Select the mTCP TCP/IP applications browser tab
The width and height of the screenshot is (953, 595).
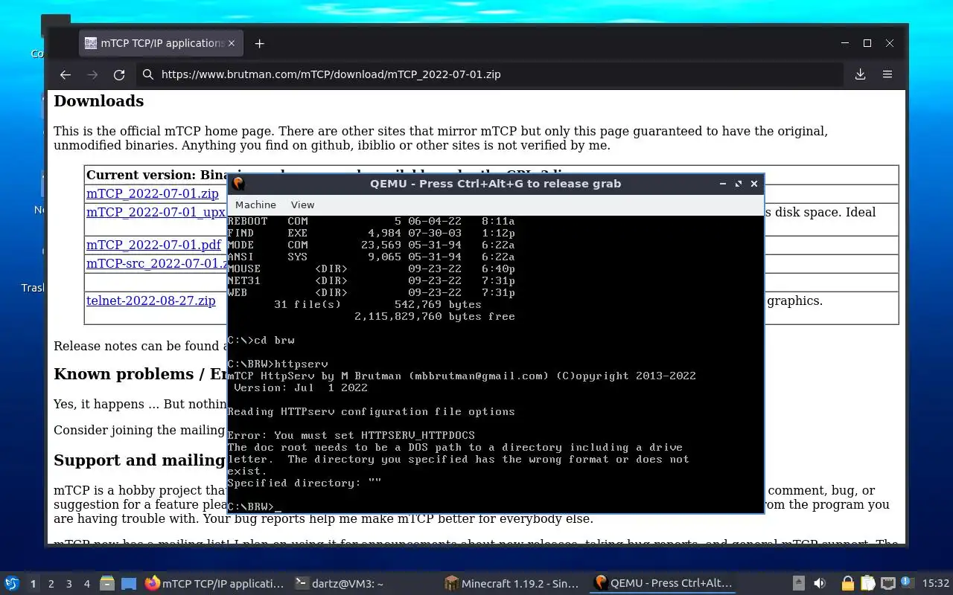pyautogui.click(x=160, y=44)
